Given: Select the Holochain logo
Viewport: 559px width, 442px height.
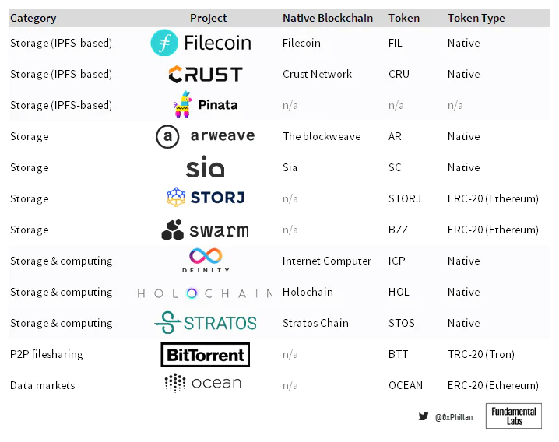Looking at the screenshot, I should (206, 293).
